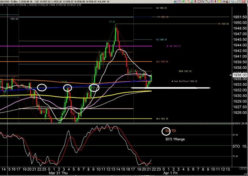This screenshot has height=176, width=248.
Task: Click the small 1951.50 label at chart left
Action: tap(14, 19)
